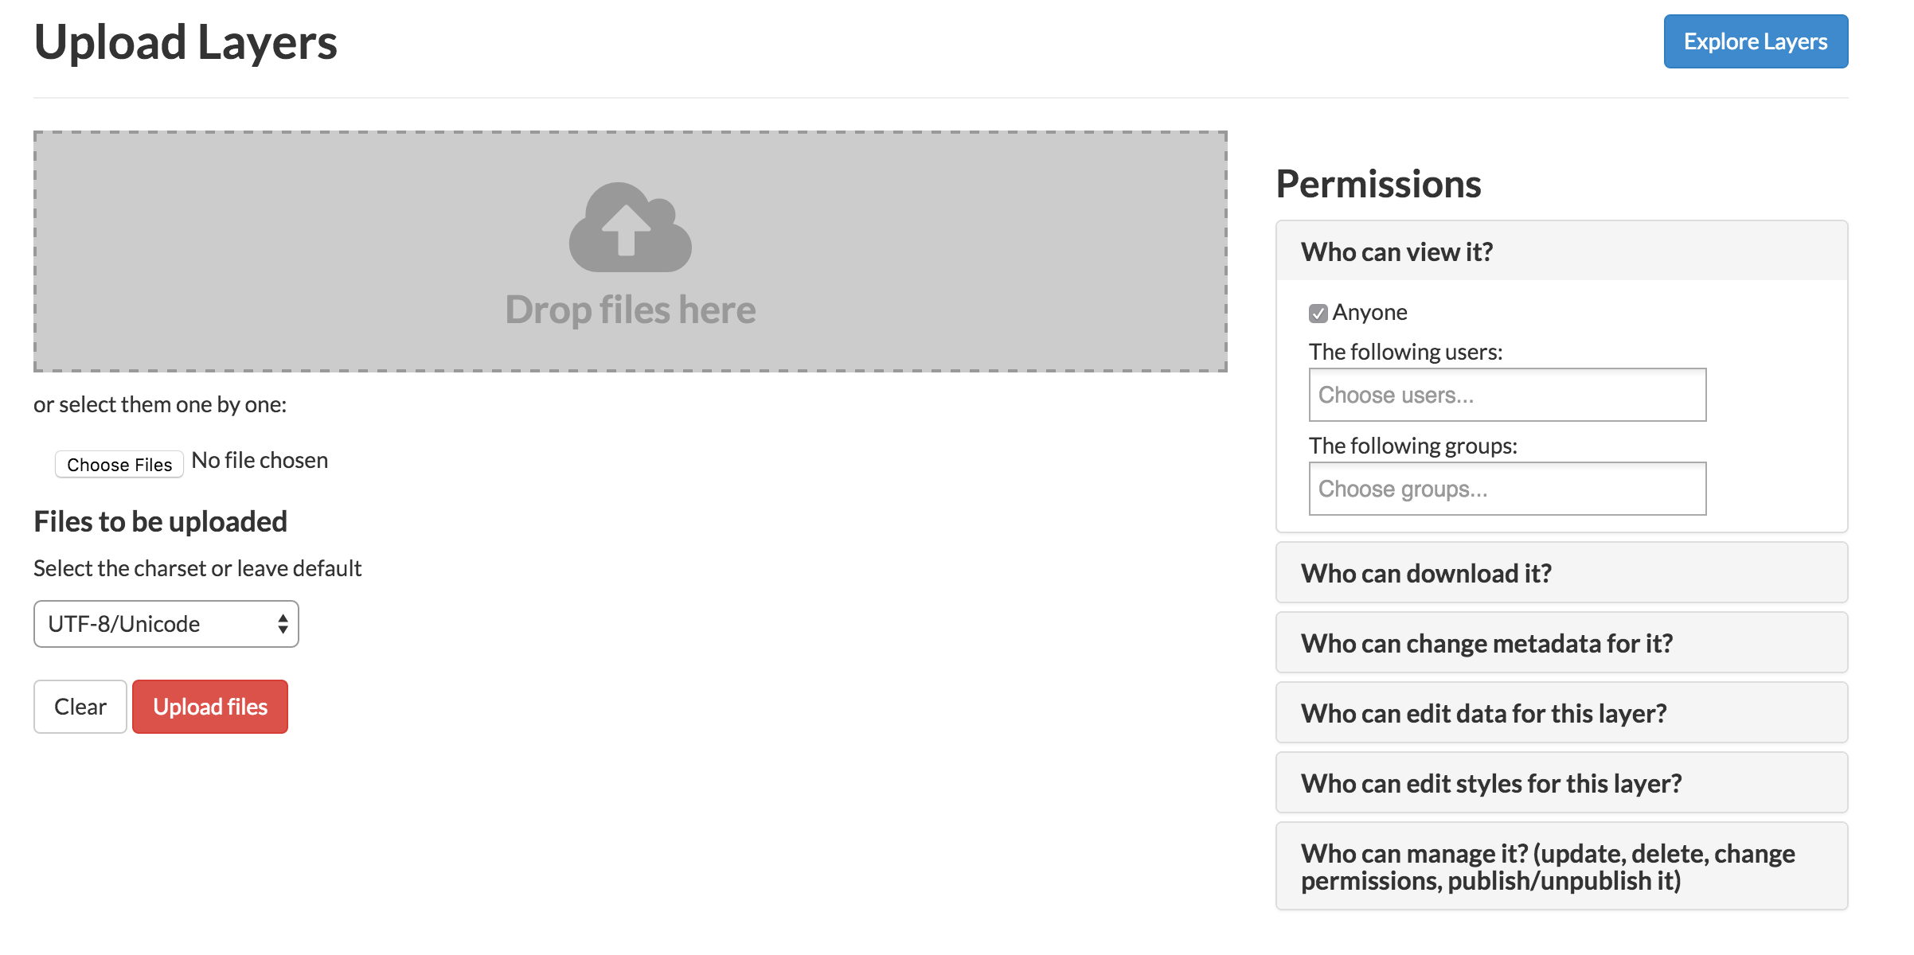Uncheck the Anyone checkbox
This screenshot has height=955, width=1914.
(1318, 314)
